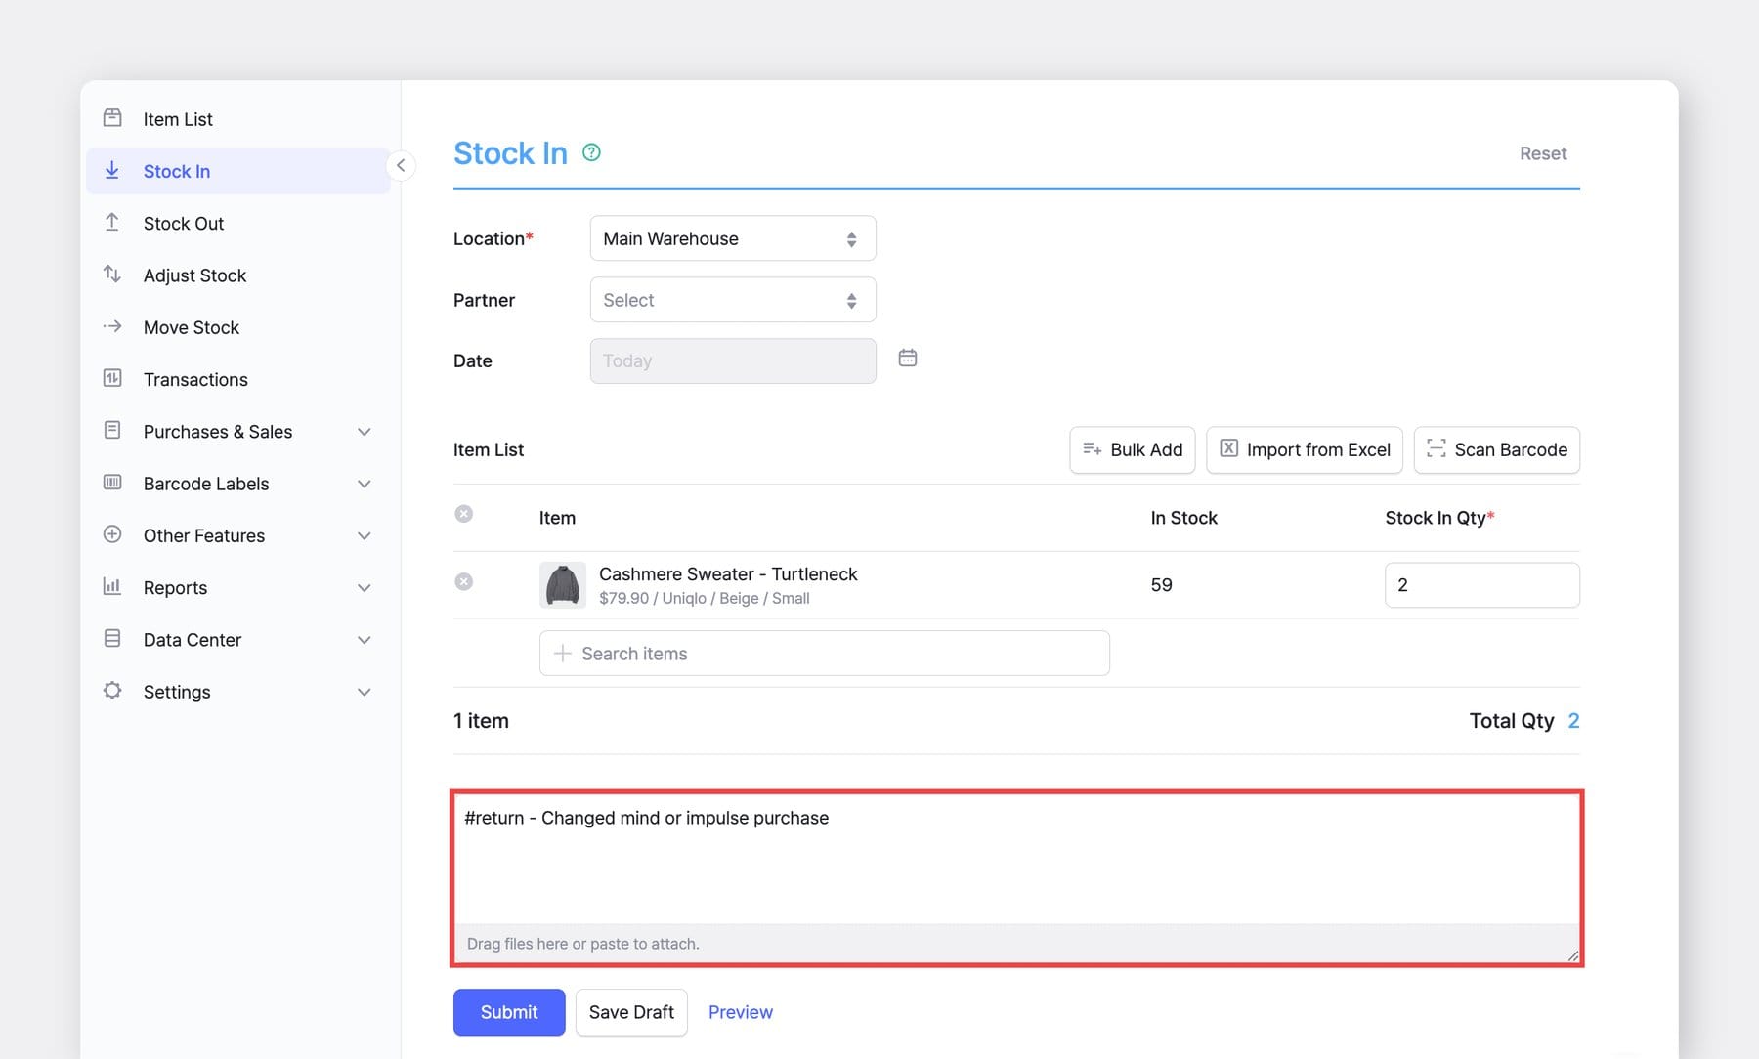1759x1059 pixels.
Task: Collapse the sidebar using the chevron
Action: click(x=401, y=165)
